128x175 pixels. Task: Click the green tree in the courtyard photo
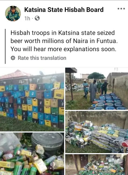[96, 76]
